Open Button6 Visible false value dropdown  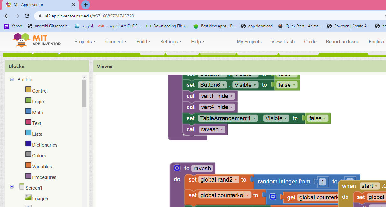point(295,85)
